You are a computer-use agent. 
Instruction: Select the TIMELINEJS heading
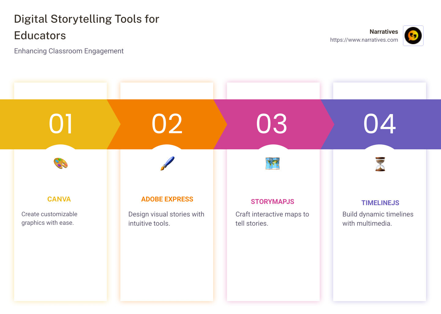coord(380,203)
